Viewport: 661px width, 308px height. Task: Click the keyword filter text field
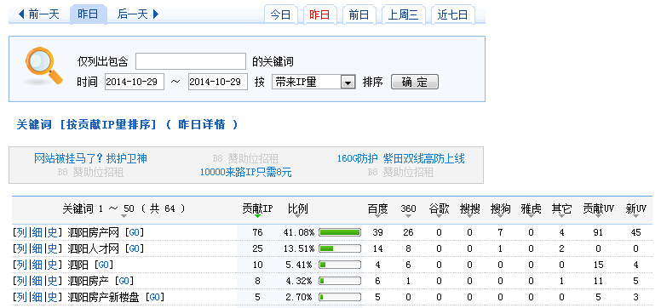pos(191,61)
